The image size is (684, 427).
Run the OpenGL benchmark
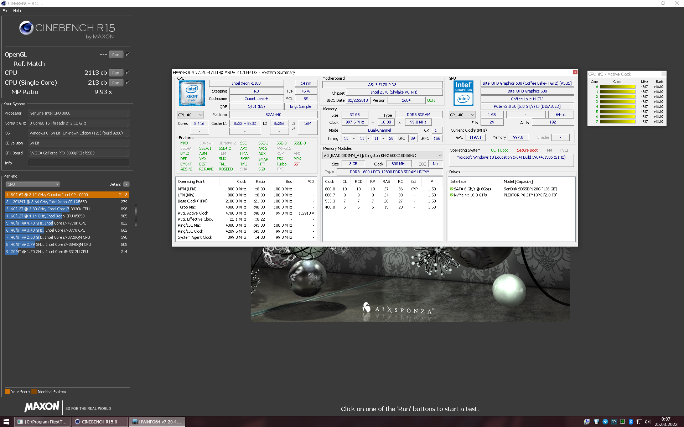[116, 55]
